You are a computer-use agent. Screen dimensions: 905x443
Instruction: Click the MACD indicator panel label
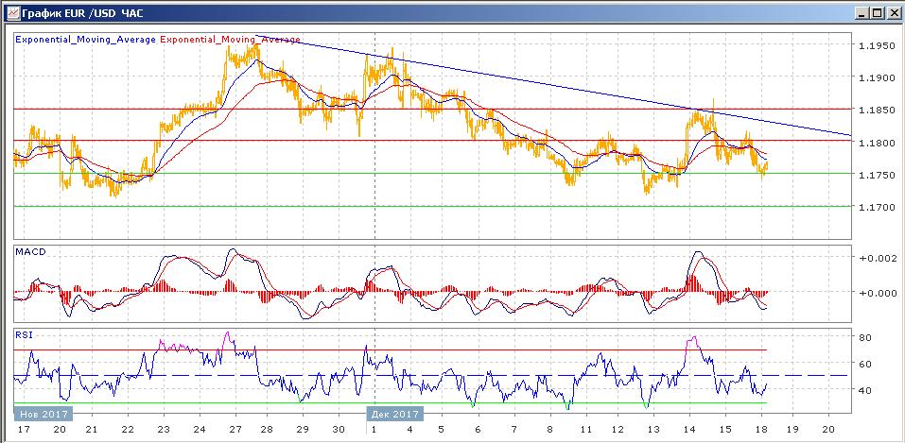31,252
